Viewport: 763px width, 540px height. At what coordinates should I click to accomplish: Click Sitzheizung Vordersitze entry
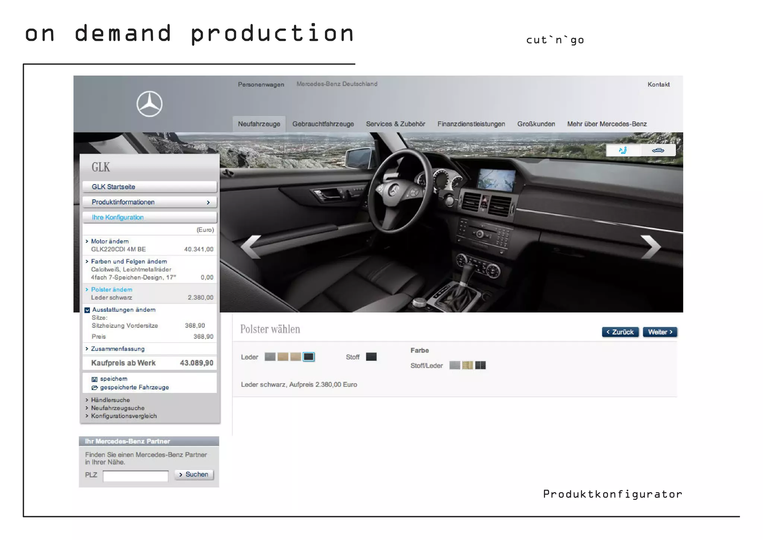(125, 326)
